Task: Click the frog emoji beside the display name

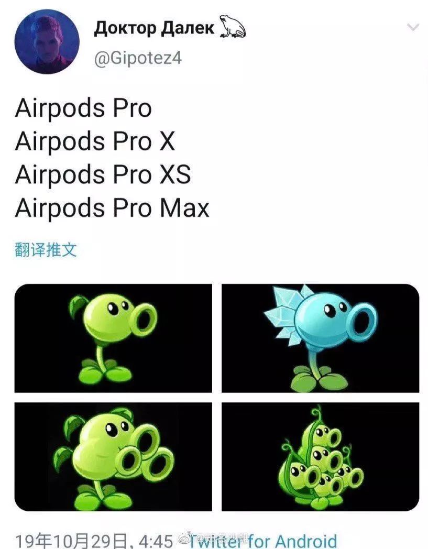Action: (x=233, y=26)
